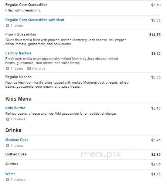Image resolution: width=167 pixels, height=185 pixels.
Task: Click the Bottled Coke item row
Action: point(83,155)
